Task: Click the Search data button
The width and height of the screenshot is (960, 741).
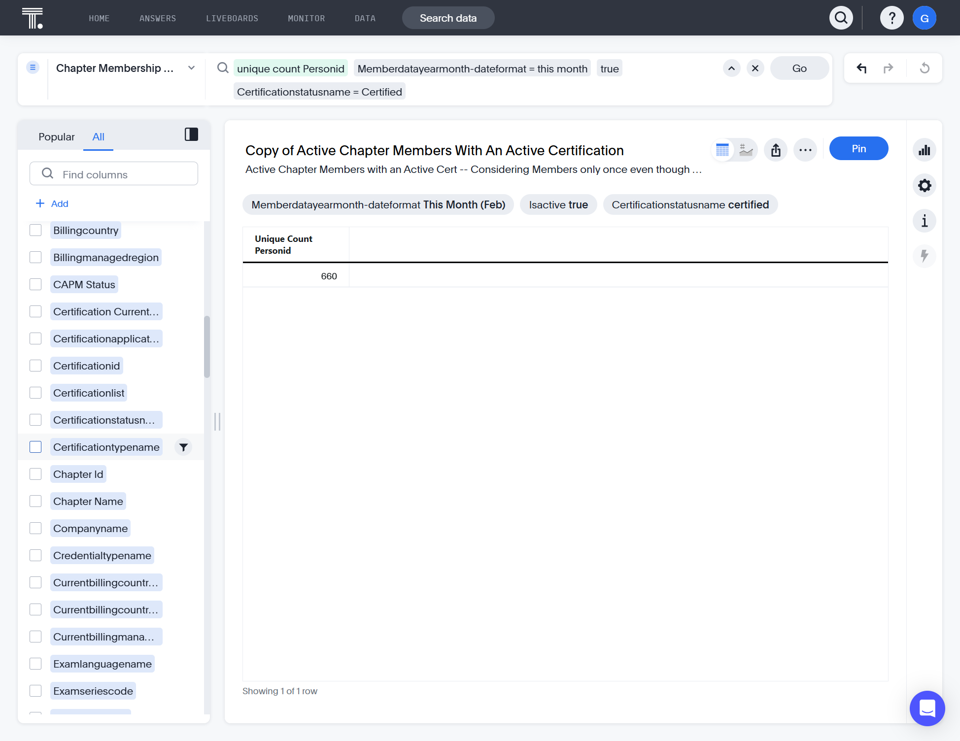Action: coord(448,18)
